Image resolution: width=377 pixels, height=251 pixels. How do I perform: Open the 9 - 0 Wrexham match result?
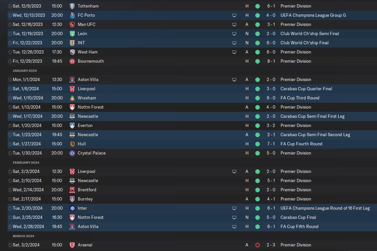tap(271, 98)
